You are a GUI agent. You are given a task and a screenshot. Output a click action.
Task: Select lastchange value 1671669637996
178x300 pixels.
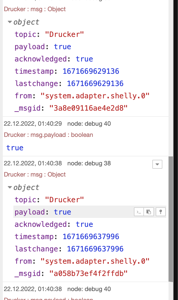95,249
